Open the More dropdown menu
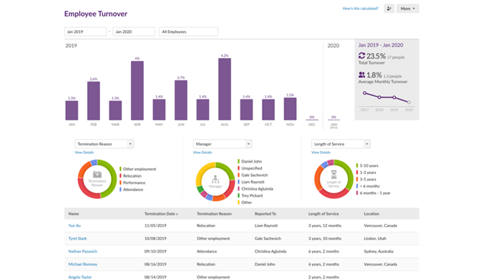 [x=407, y=9]
